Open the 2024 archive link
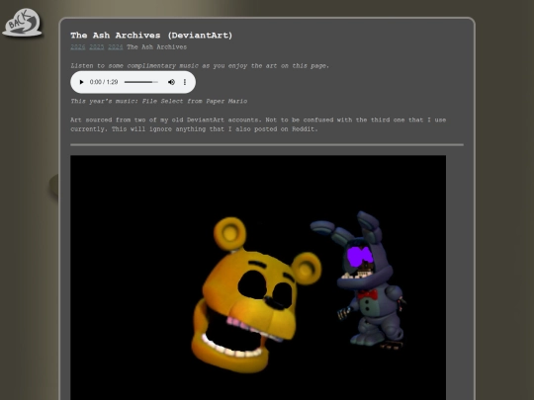The height and width of the screenshot is (400, 534). coord(115,47)
